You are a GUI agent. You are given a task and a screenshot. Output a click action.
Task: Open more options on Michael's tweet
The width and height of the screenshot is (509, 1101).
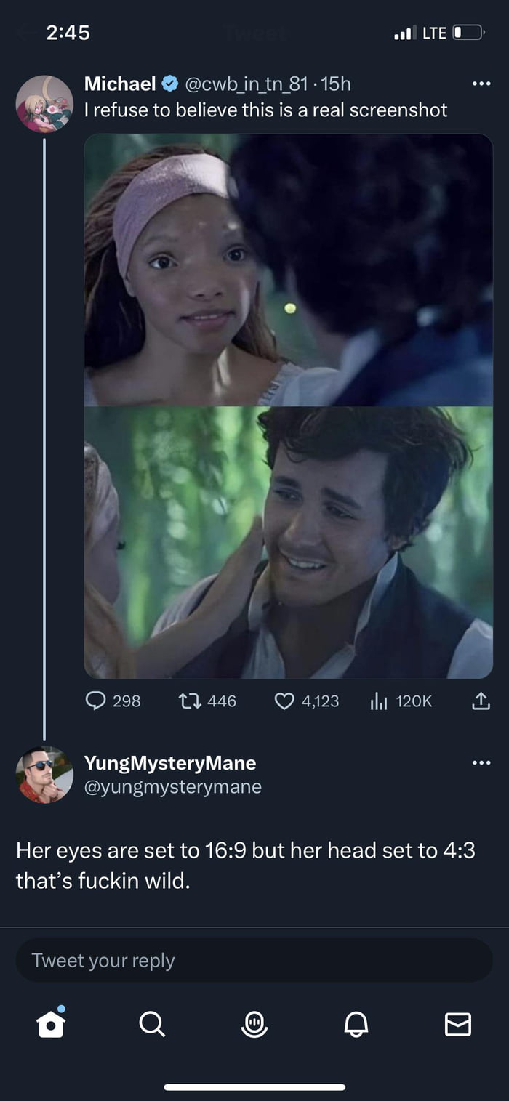coord(481,84)
